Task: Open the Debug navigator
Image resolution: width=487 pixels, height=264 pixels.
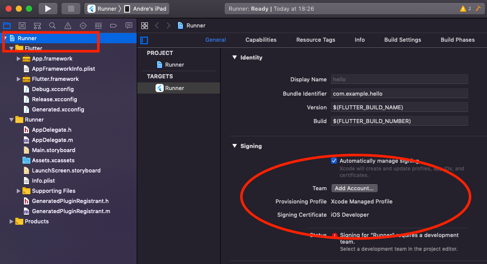Action: click(98, 25)
